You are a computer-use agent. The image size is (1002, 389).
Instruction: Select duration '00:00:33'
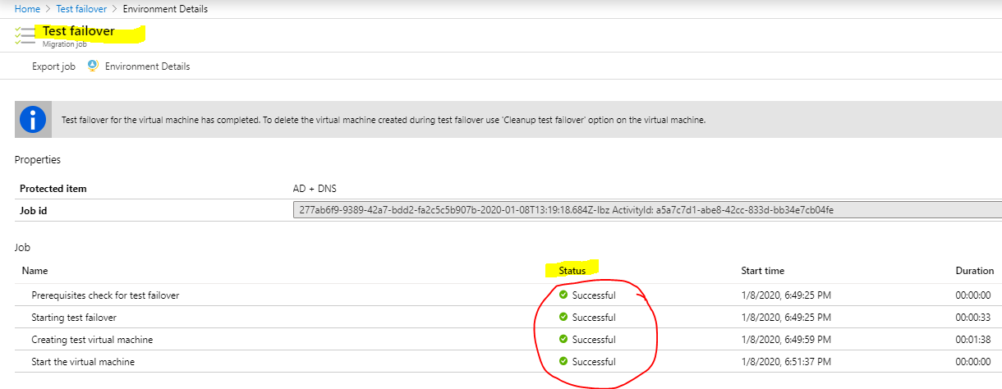[973, 318]
